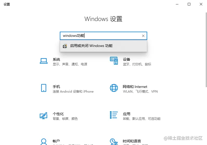This screenshot has width=207, height=145.
Task: Click the description 背景、锁屏、颜色
Action: pos(65,119)
